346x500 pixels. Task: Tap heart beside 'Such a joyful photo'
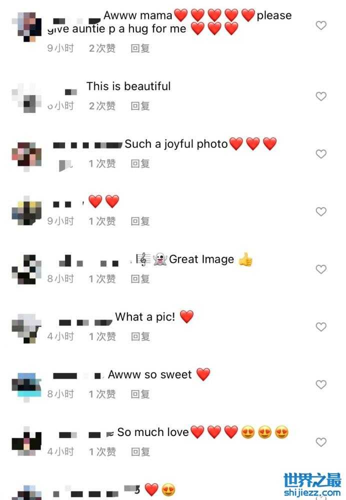[x=321, y=153]
